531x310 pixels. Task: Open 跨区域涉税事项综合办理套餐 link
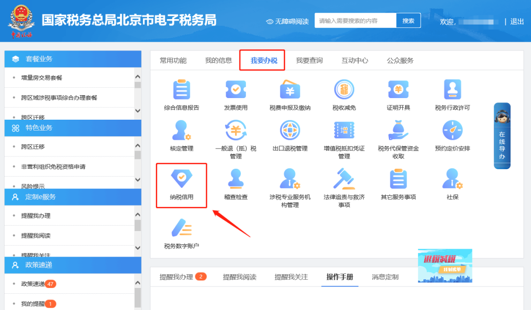pos(59,98)
